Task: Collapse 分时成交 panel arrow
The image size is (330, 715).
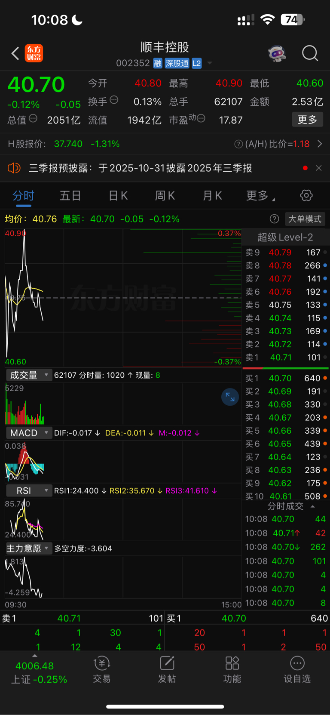Action: tap(312, 506)
